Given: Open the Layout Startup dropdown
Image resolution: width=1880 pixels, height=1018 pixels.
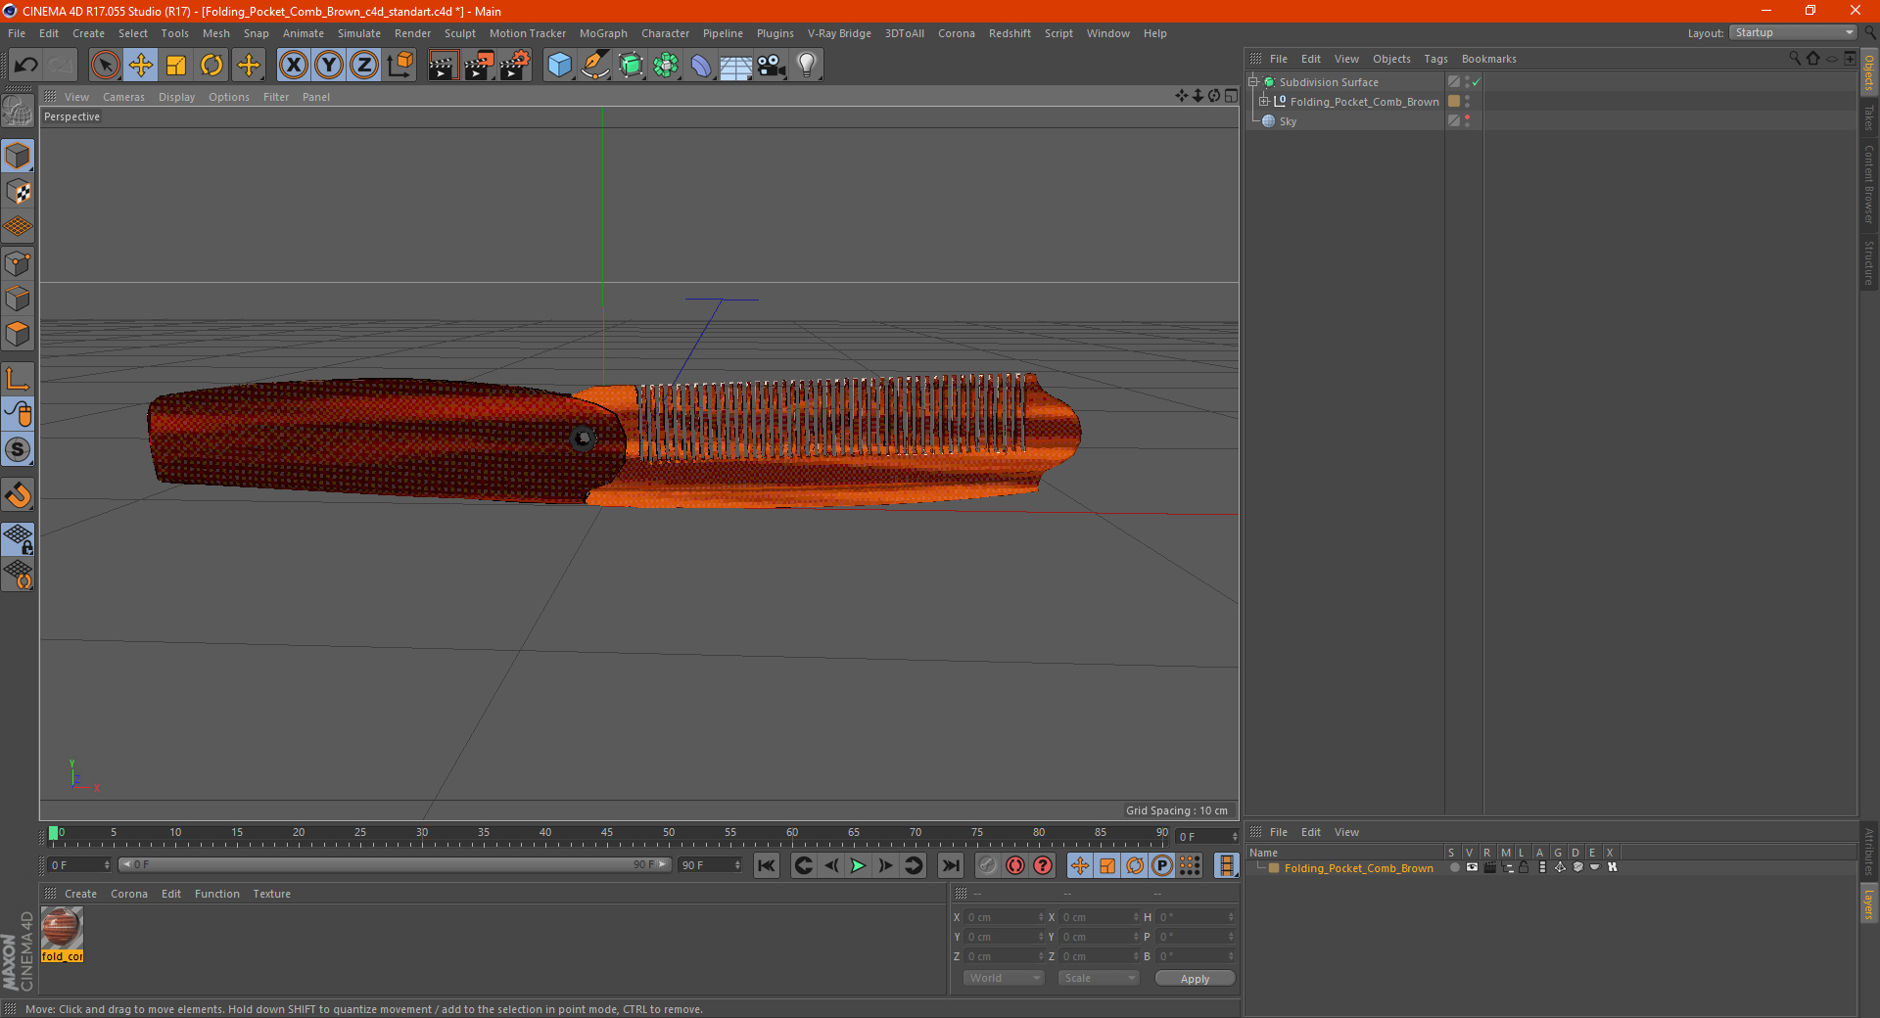Looking at the screenshot, I should [1793, 33].
